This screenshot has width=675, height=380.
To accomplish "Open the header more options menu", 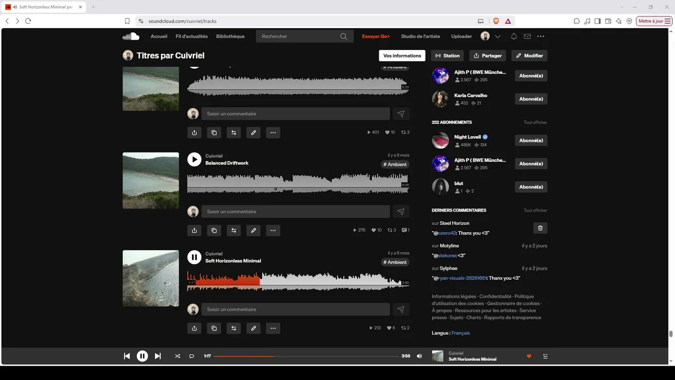I will (x=541, y=36).
